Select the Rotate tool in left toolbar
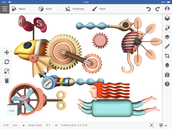Screen dimensions: 172x129 7,62
